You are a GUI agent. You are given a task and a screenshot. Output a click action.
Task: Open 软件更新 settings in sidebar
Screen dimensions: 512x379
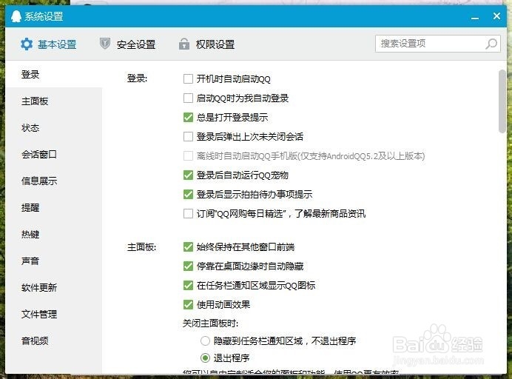tap(54, 288)
